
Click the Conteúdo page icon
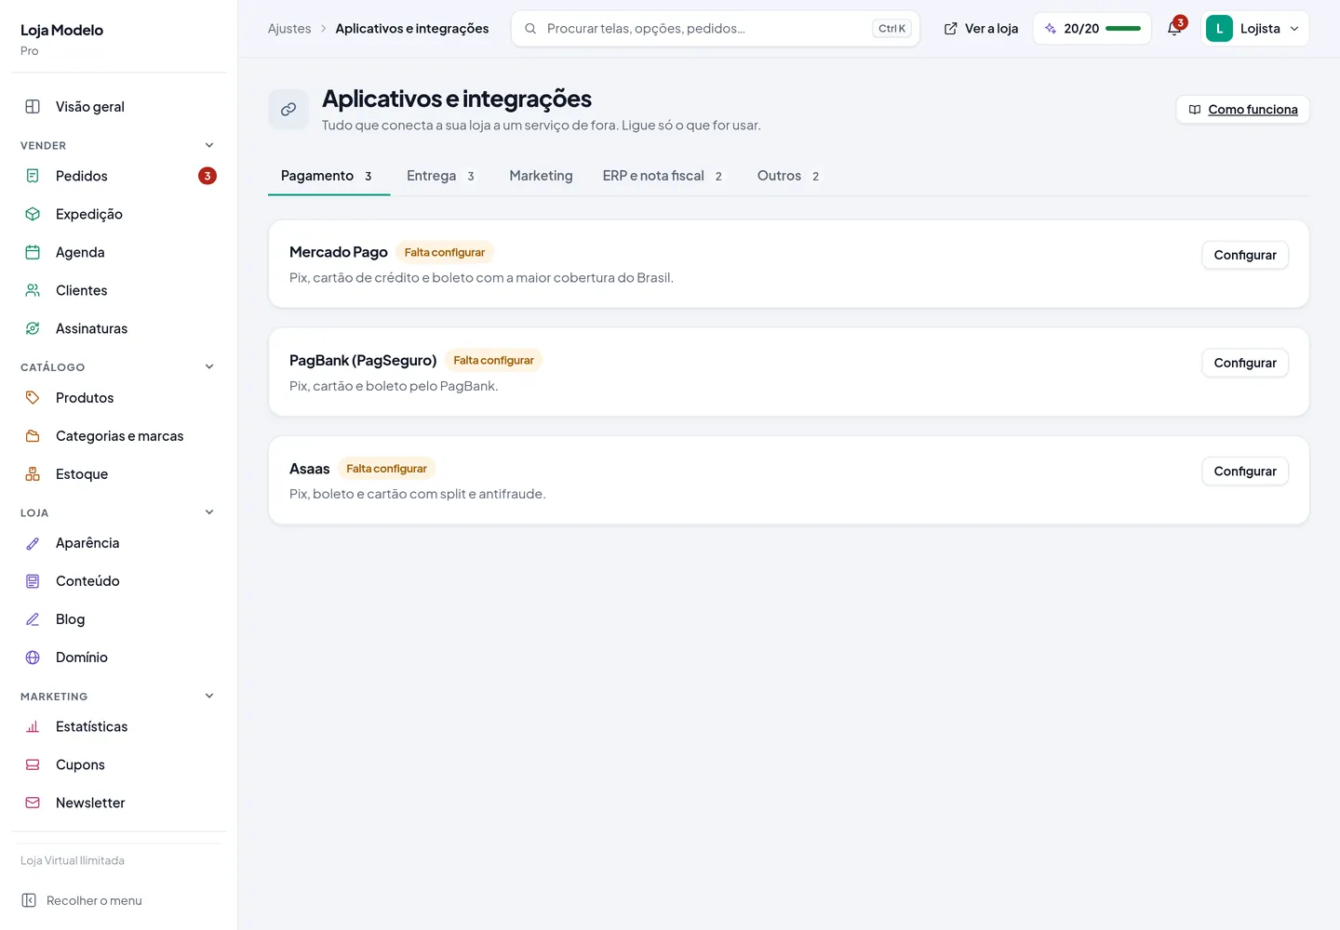pyautogui.click(x=33, y=581)
